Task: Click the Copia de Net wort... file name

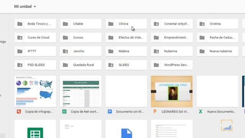Action: click(85, 112)
